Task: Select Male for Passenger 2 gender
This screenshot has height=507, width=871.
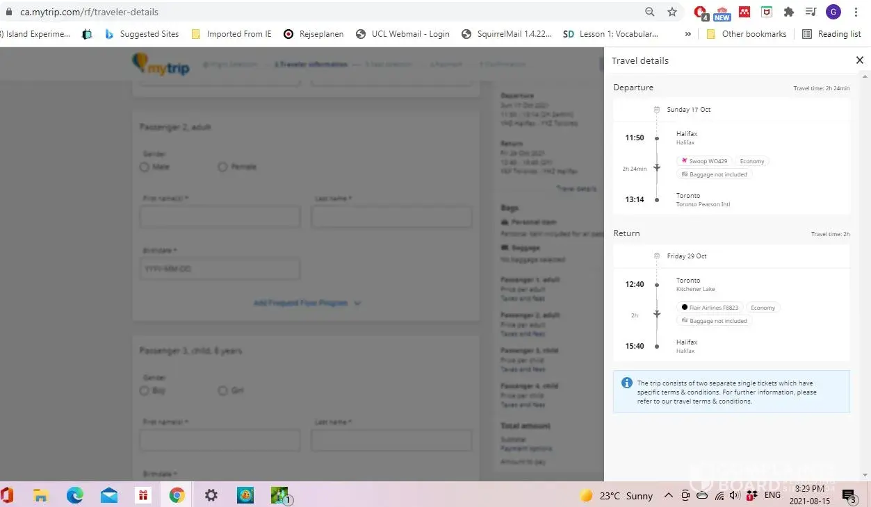Action: [145, 167]
